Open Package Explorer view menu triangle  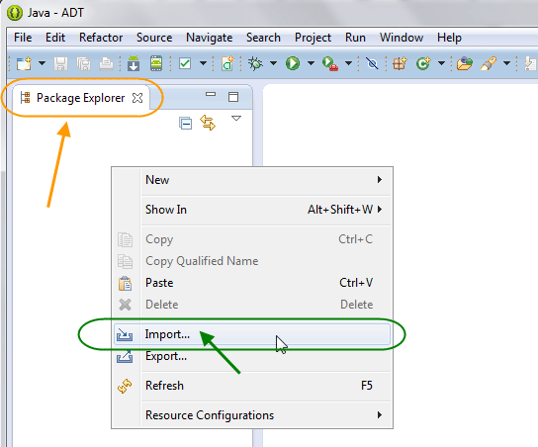pos(236,119)
